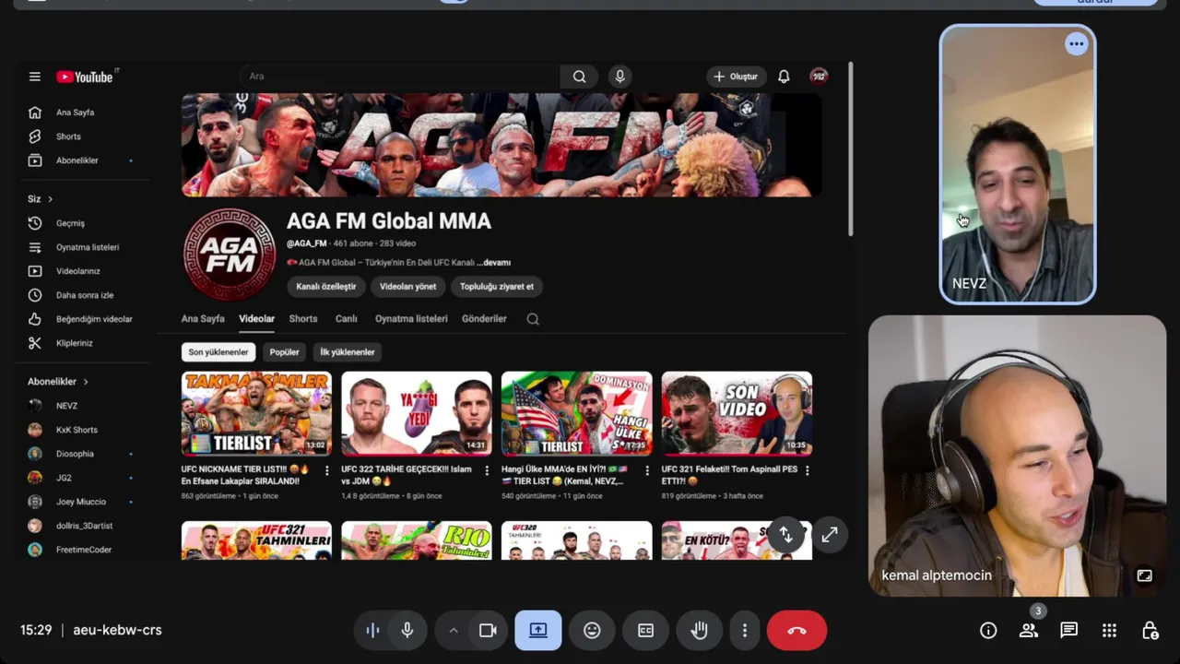Click the YouTube logo
1180x664 pixels.
tap(85, 77)
